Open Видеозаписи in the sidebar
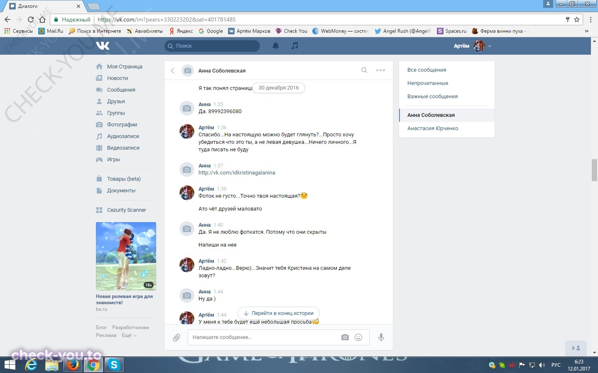 tap(123, 148)
